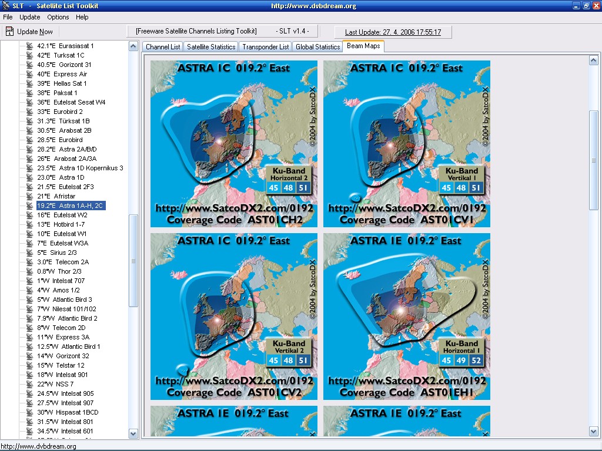Select 28.5°E Eurobird satellite
The height and width of the screenshot is (451, 602).
pyautogui.click(x=60, y=140)
